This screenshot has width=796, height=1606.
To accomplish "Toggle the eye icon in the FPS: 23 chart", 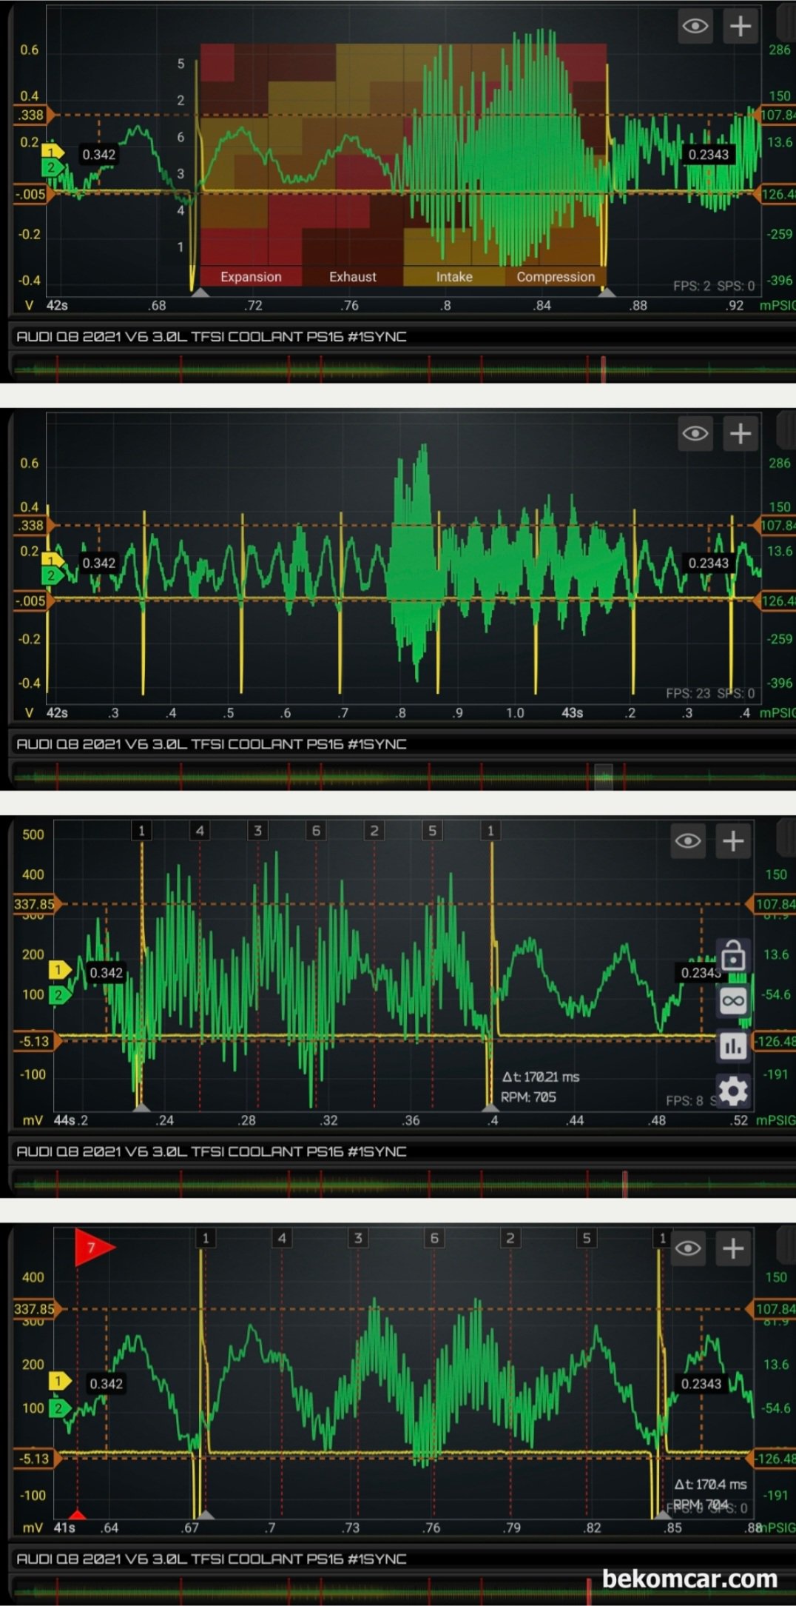I will 695,434.
